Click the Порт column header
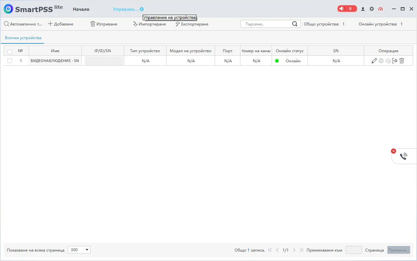 (x=228, y=51)
